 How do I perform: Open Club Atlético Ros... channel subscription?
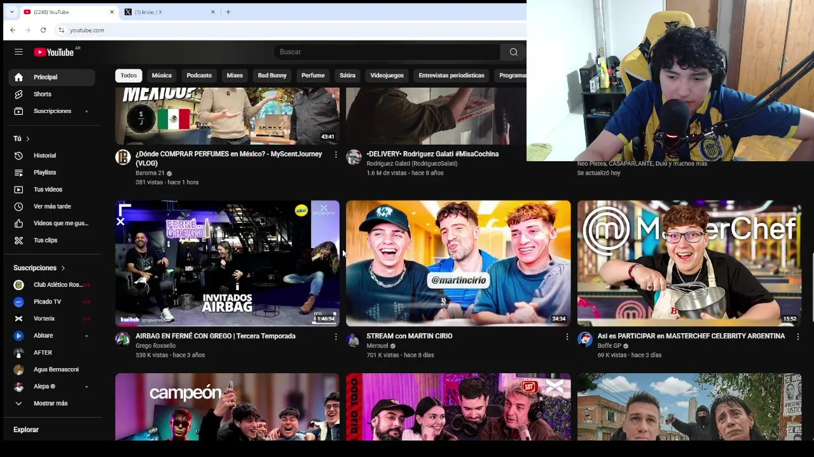[52, 285]
